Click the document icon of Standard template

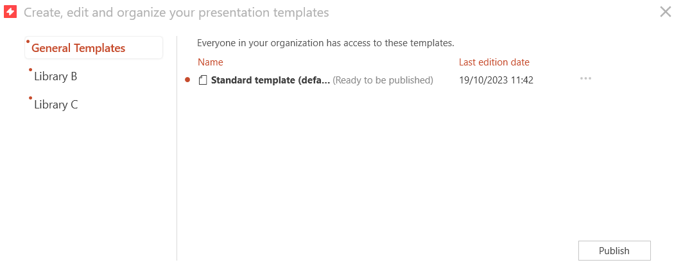(203, 80)
